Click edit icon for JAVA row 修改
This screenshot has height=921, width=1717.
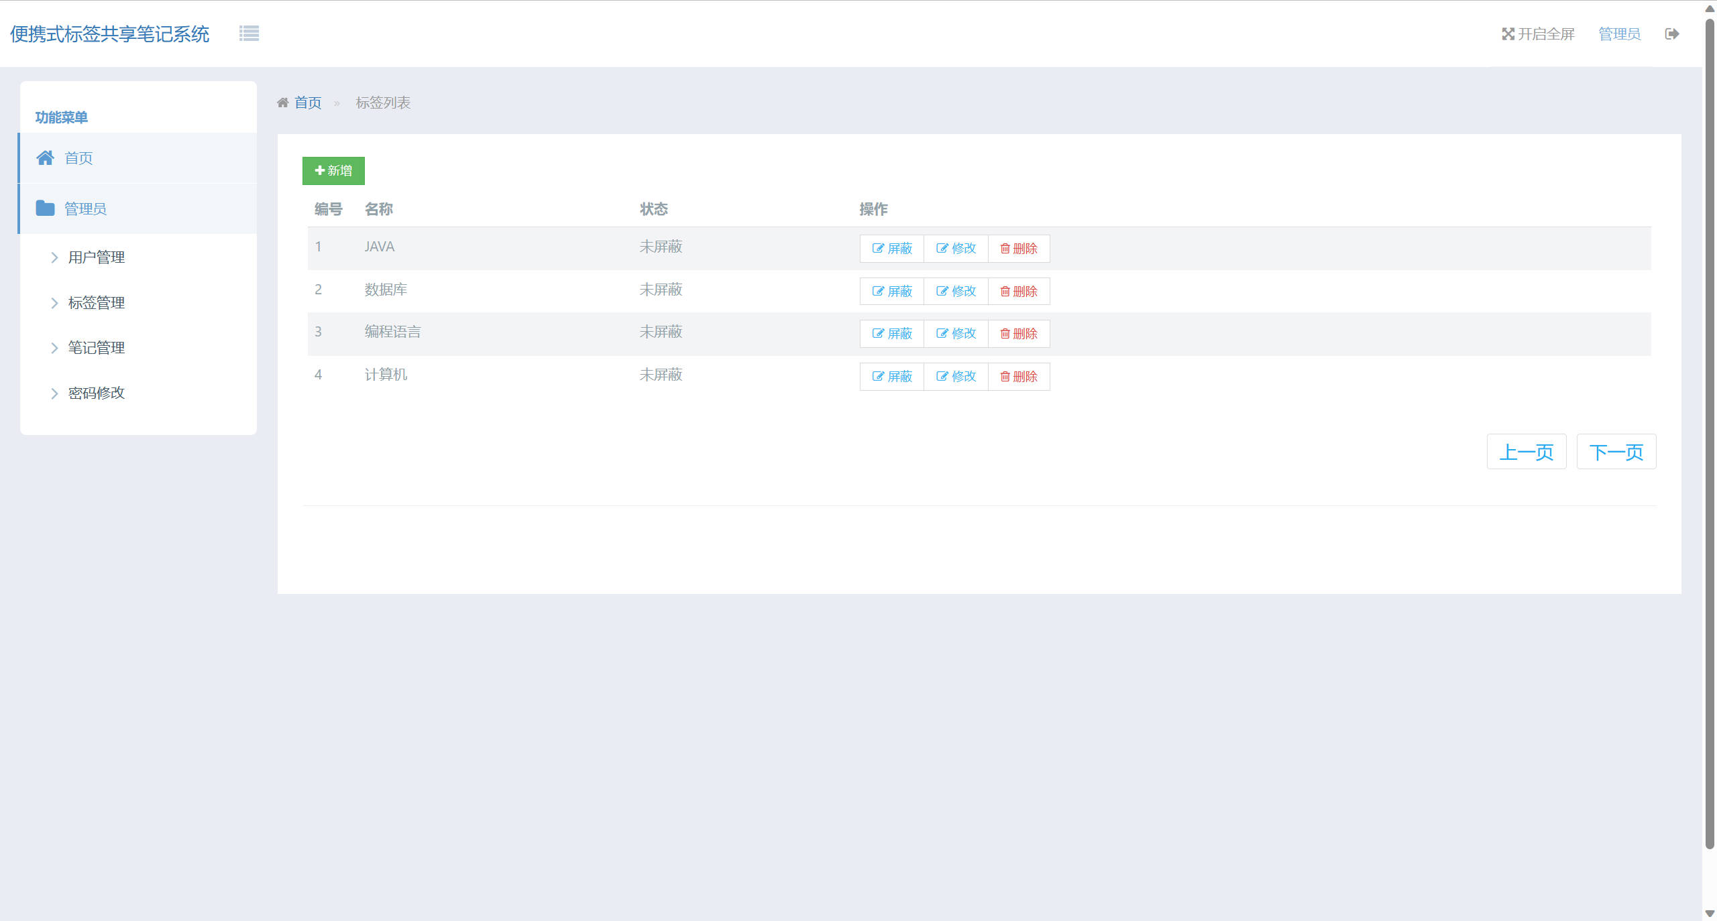[x=942, y=249]
